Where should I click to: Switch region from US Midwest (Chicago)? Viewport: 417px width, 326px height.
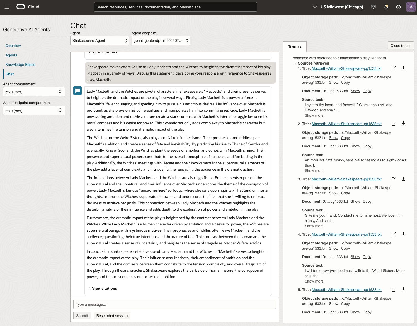[338, 7]
